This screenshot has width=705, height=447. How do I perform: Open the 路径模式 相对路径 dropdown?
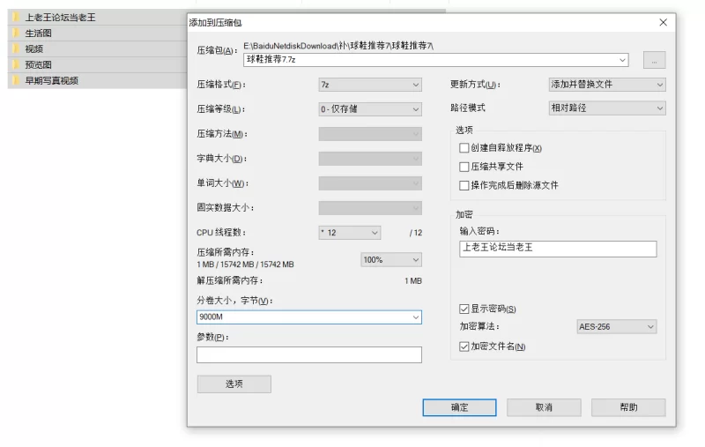click(x=607, y=108)
